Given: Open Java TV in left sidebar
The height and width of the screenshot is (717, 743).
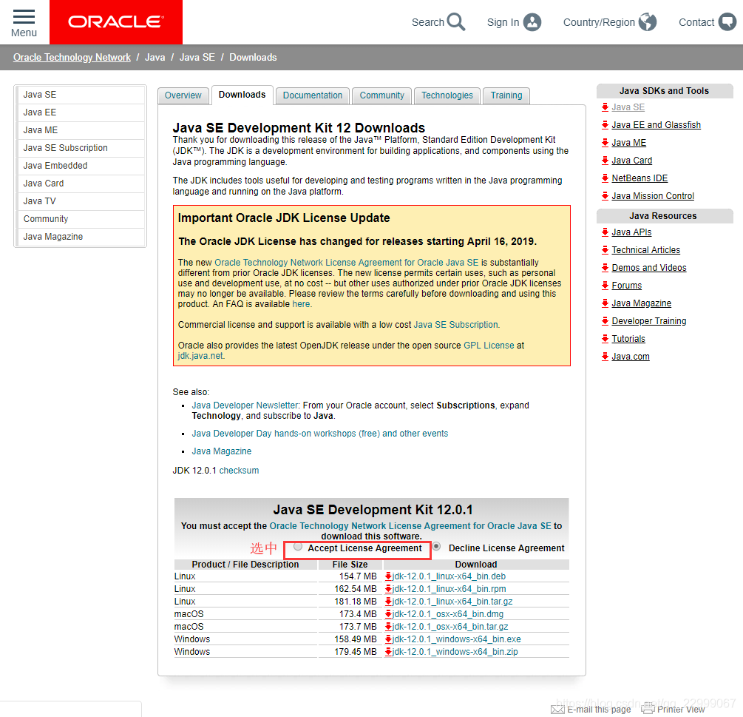Looking at the screenshot, I should point(81,201).
